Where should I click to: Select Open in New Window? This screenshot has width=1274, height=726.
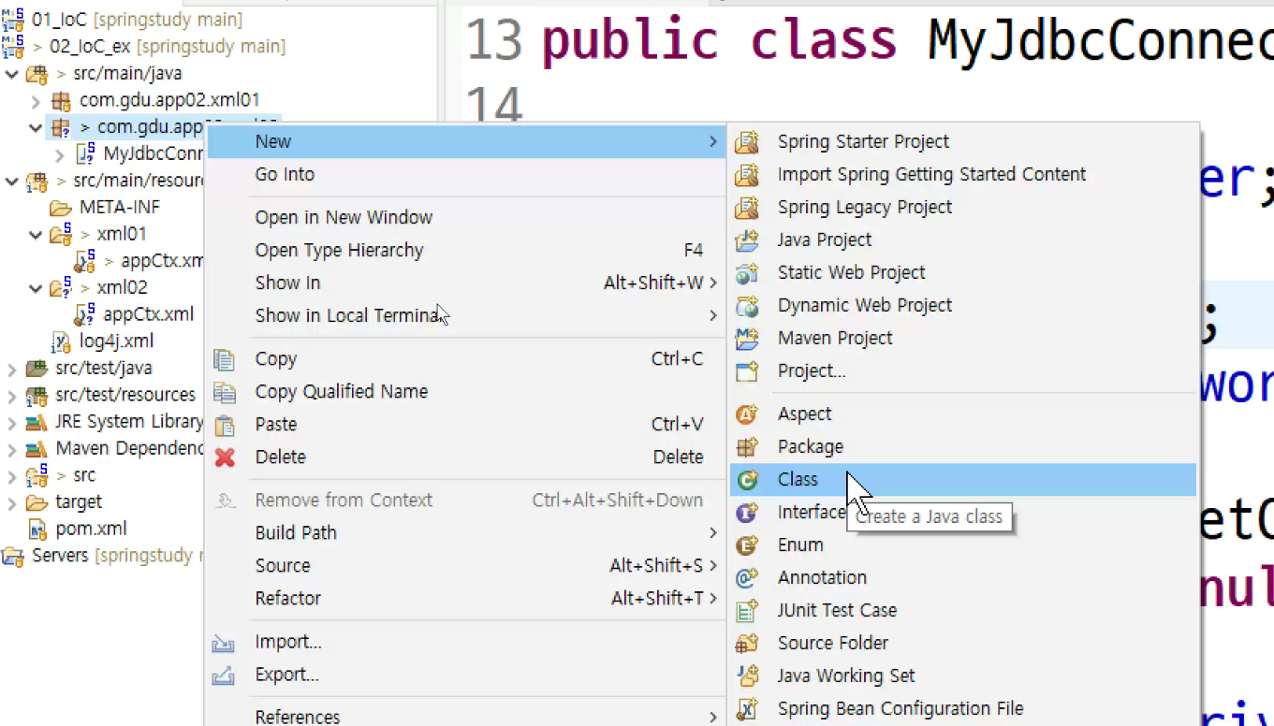point(466,217)
